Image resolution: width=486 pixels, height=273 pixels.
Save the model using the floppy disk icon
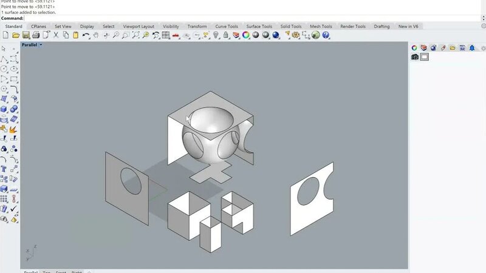pyautogui.click(x=26, y=35)
